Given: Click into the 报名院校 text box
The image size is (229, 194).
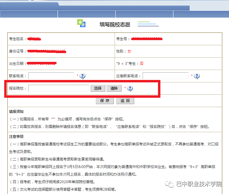Looking at the screenshot, I should tap(59, 88).
